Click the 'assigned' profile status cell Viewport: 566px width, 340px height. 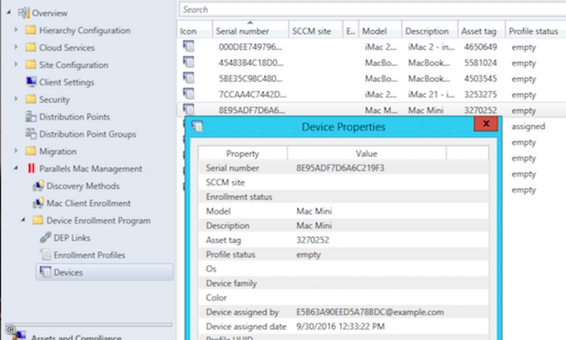(x=528, y=127)
